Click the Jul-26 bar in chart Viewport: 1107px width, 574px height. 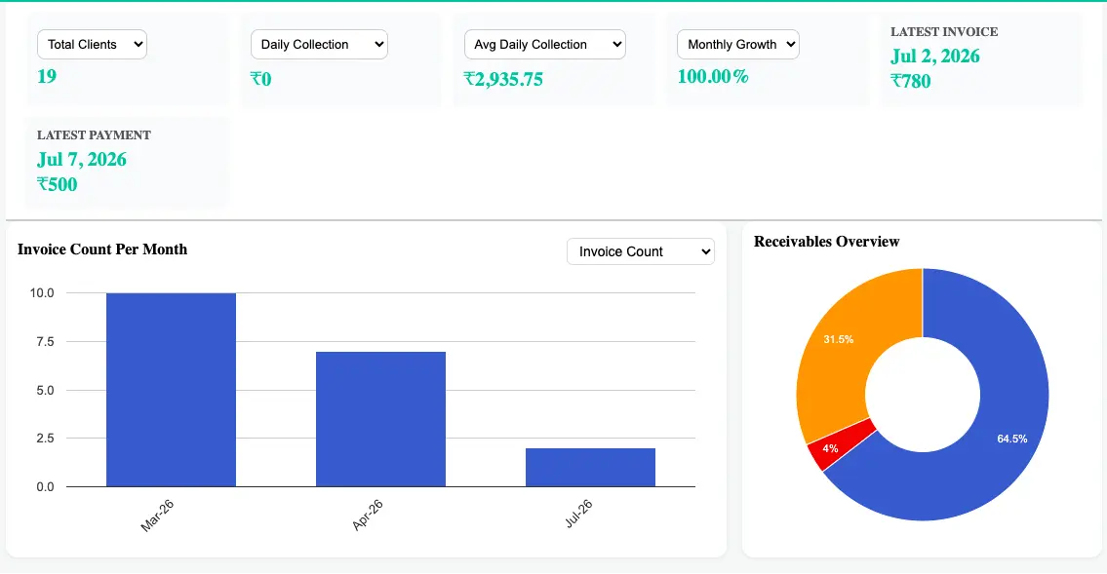(590, 468)
